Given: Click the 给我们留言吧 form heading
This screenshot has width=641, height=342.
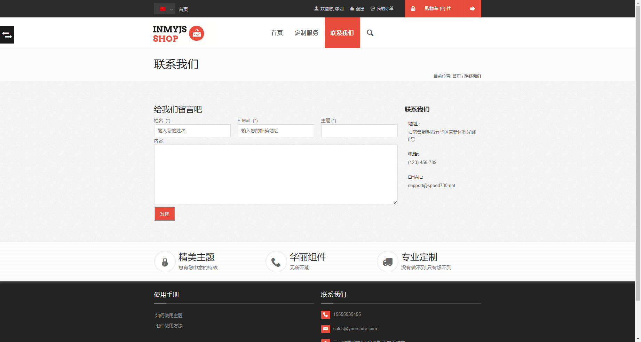Looking at the screenshot, I should click(x=178, y=110).
